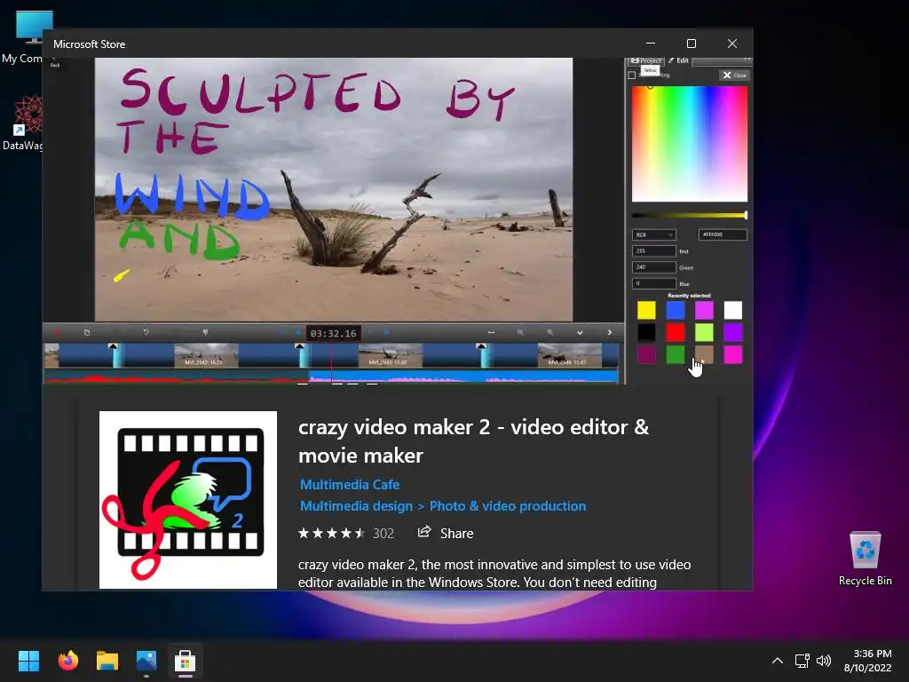Click the red audio waveform track
Viewport: 909px width, 682px height.
pyautogui.click(x=177, y=377)
